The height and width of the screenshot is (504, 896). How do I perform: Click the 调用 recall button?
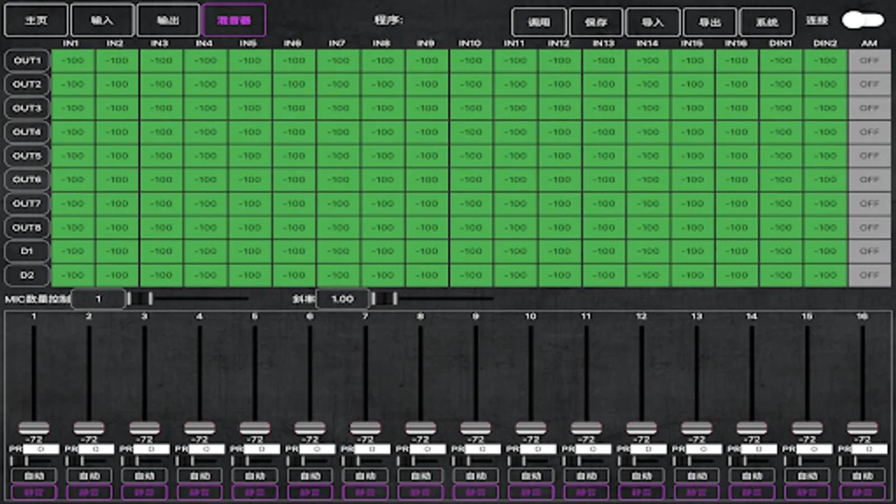[539, 22]
